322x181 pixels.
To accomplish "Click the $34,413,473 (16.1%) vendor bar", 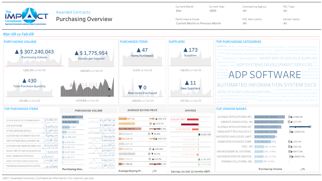I will [269, 122].
